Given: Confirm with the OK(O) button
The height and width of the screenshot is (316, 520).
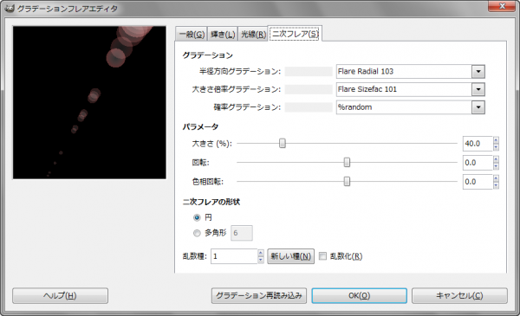Looking at the screenshot, I should tap(359, 295).
